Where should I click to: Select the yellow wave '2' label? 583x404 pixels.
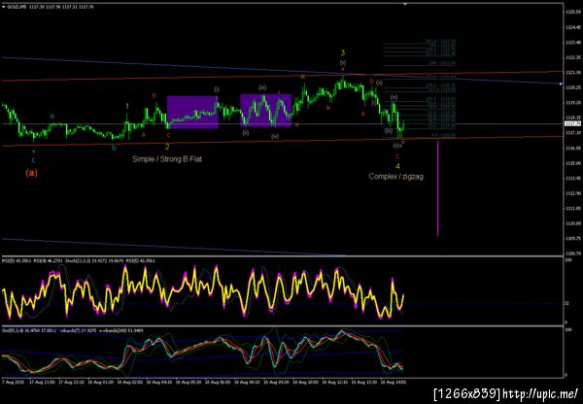[x=167, y=147]
